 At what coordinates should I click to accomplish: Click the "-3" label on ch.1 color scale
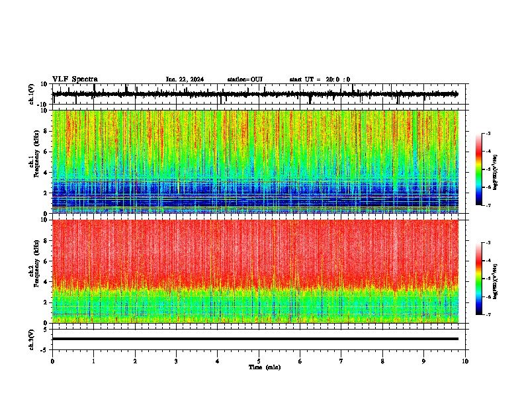point(488,133)
